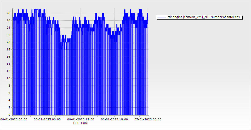The height and width of the screenshot is (130, 251).
Task: Click the y-axis tick label 24
Action: 8,28
